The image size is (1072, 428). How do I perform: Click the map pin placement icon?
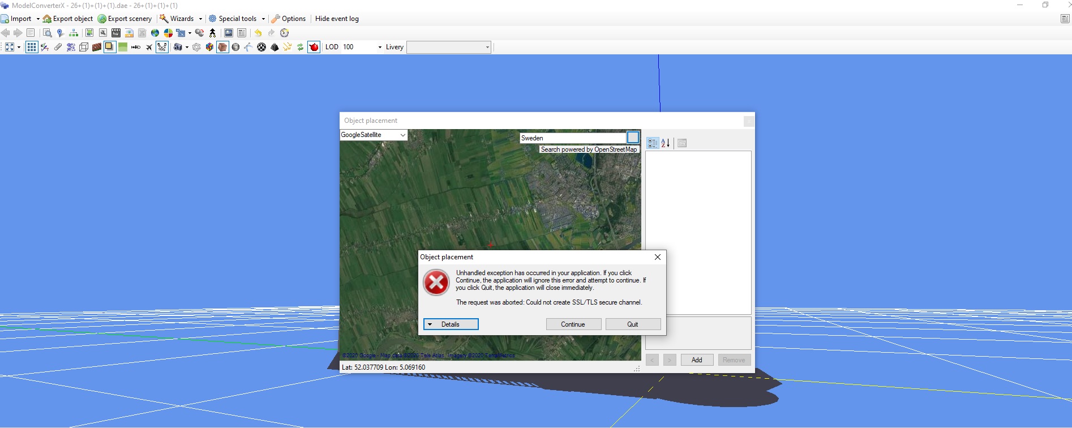60,33
